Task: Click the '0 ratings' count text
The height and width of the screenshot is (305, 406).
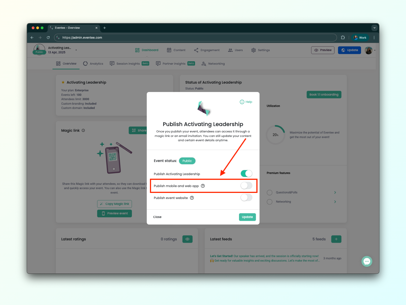Action: [169, 239]
